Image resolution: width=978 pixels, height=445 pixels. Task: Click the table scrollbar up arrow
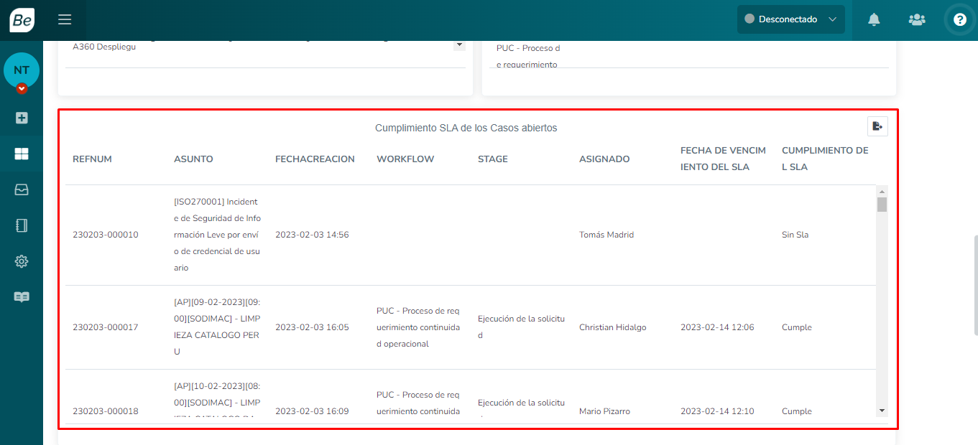(882, 191)
